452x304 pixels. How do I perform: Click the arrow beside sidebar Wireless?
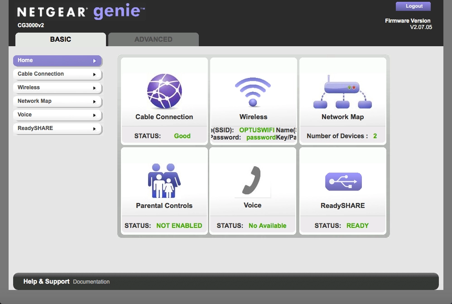(x=94, y=88)
